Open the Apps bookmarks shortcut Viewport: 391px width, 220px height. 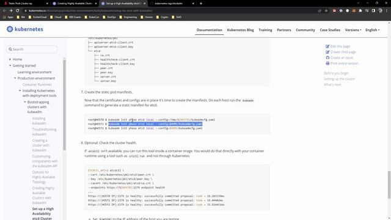tap(8, 17)
